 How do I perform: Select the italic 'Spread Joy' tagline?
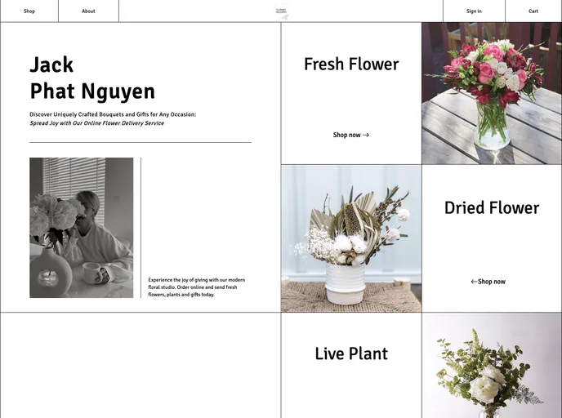(96, 123)
